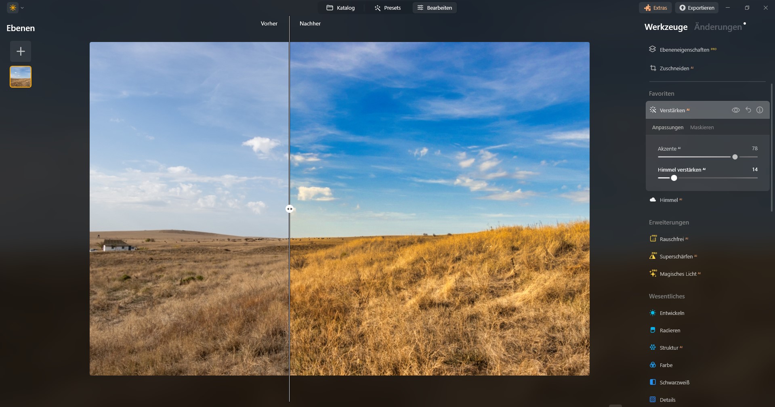Viewport: 775px width, 407px height.
Task: Open the Struktur AI tool
Action: point(668,347)
